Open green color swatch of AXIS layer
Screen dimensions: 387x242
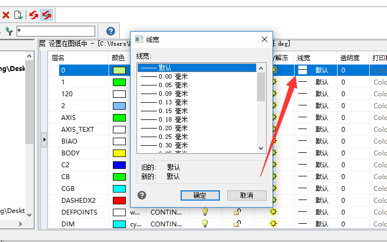pyautogui.click(x=119, y=118)
